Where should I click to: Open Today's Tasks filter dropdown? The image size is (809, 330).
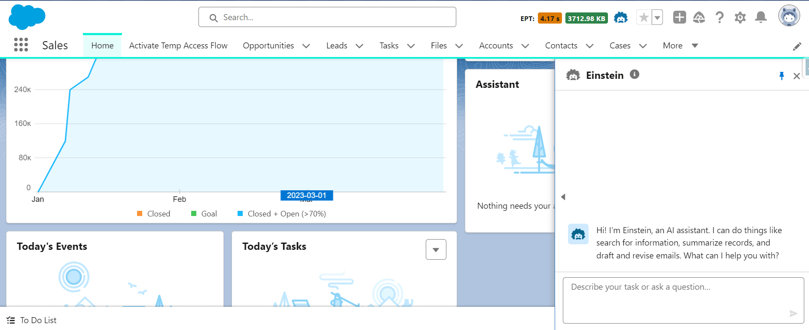(x=436, y=249)
